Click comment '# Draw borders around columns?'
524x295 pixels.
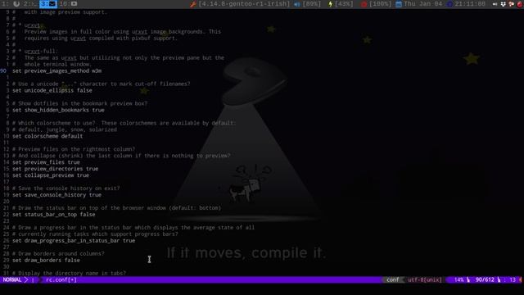[58, 253]
